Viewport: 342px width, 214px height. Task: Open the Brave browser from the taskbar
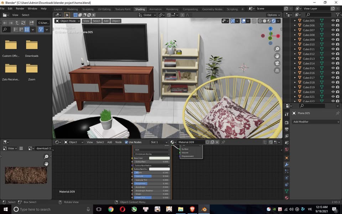pyautogui.click(x=192, y=209)
